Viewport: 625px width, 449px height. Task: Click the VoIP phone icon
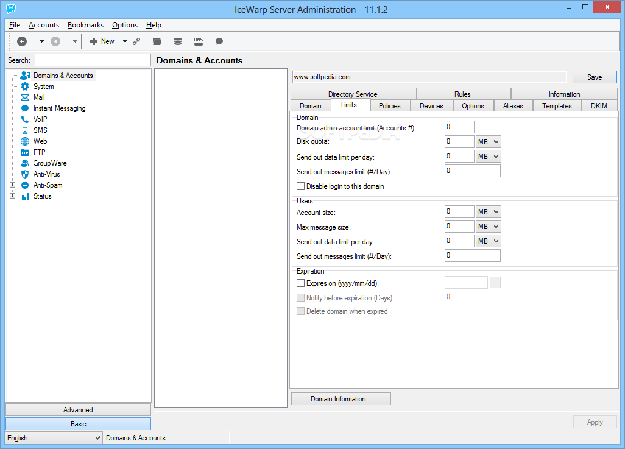[x=25, y=119]
